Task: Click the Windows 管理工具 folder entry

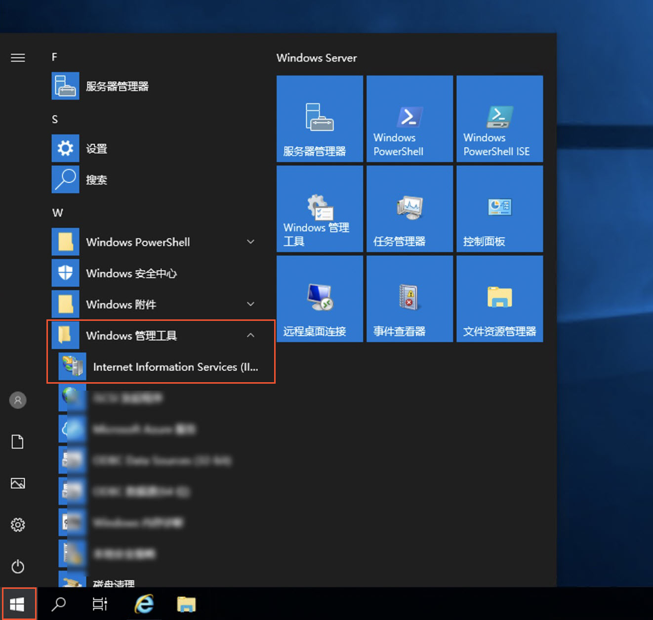Action: tap(153, 335)
